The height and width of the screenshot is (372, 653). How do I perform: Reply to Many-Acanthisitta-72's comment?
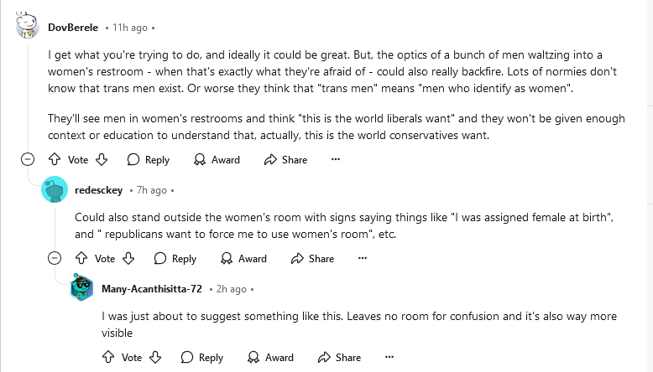click(201, 357)
